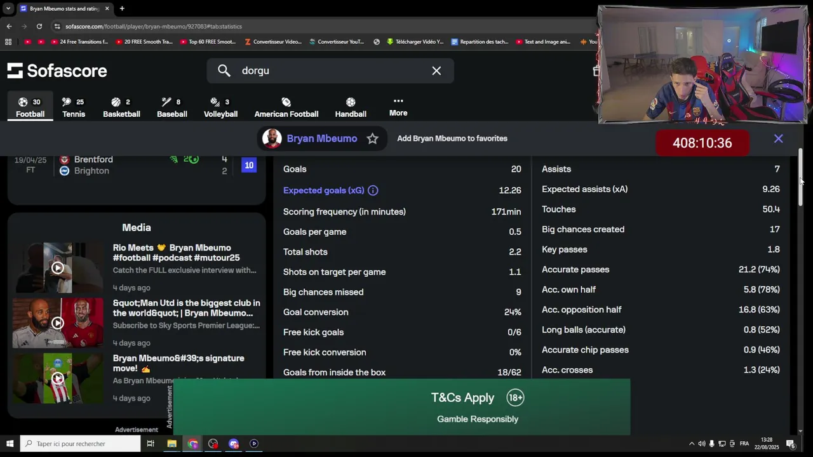Image resolution: width=813 pixels, height=457 pixels.
Task: Open Task View on the taskbar
Action: click(x=151, y=444)
